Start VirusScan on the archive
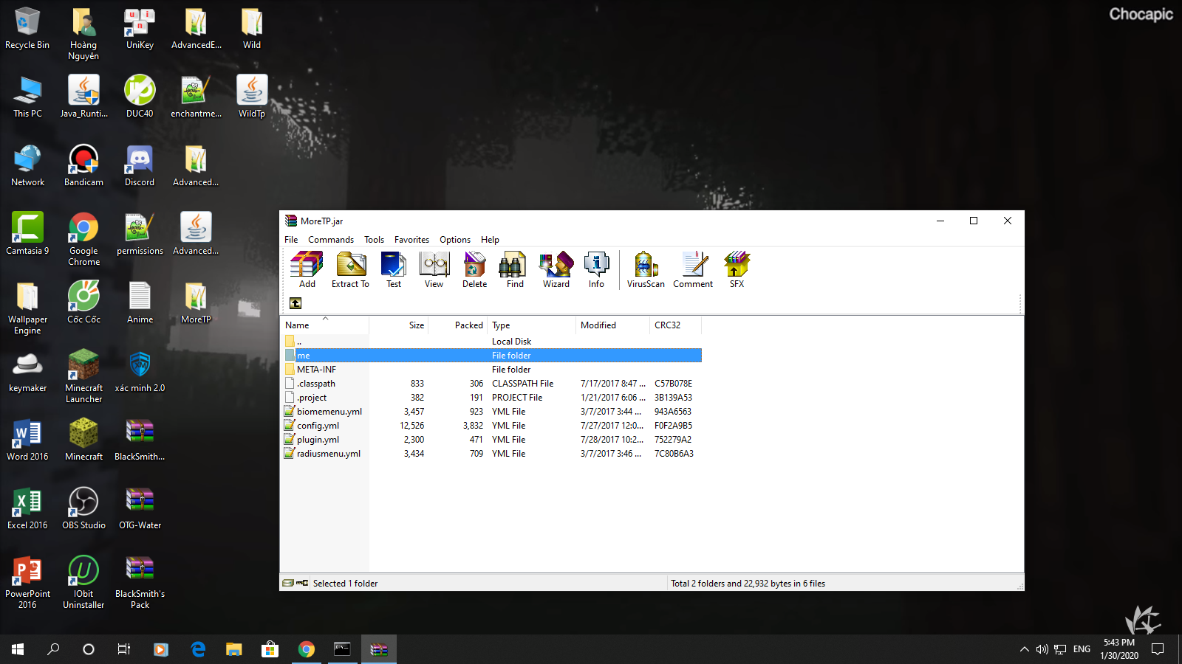 click(645, 269)
